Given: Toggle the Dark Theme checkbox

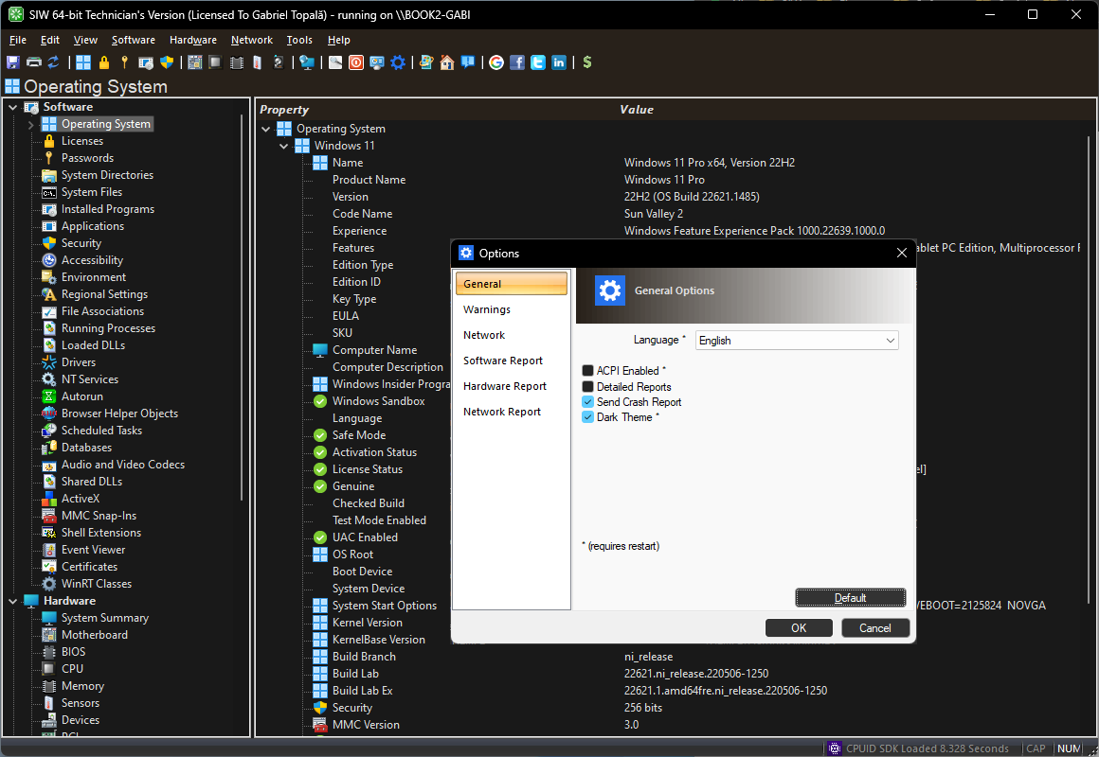Looking at the screenshot, I should pyautogui.click(x=588, y=416).
